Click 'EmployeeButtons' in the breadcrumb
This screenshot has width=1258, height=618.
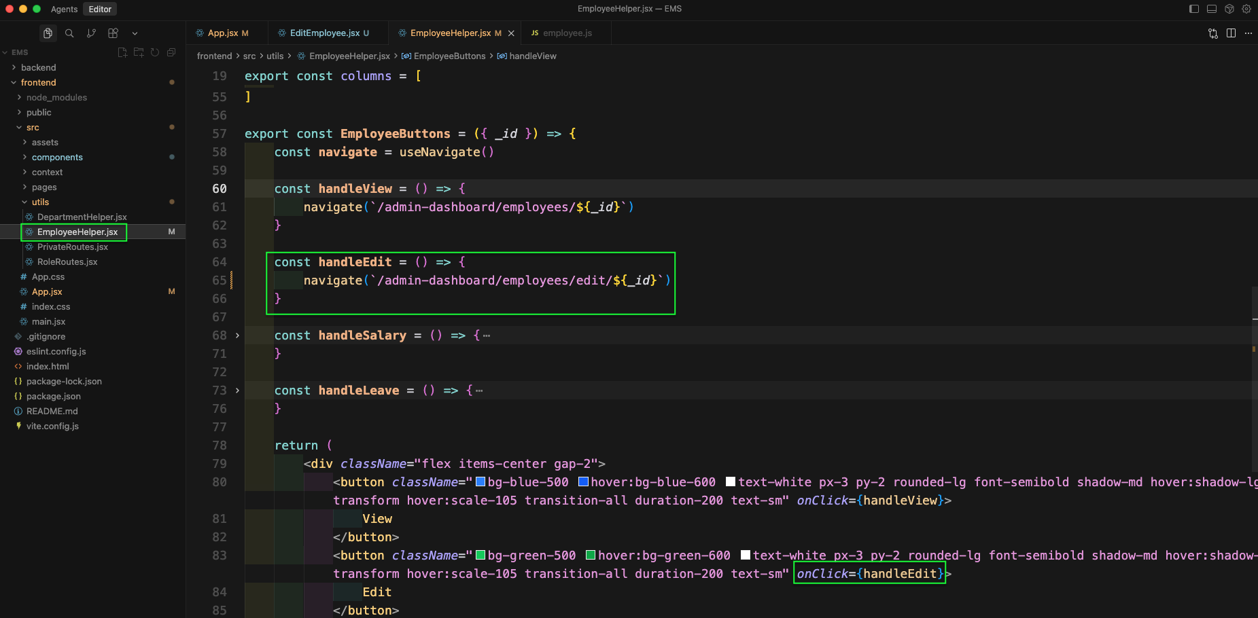coord(449,56)
